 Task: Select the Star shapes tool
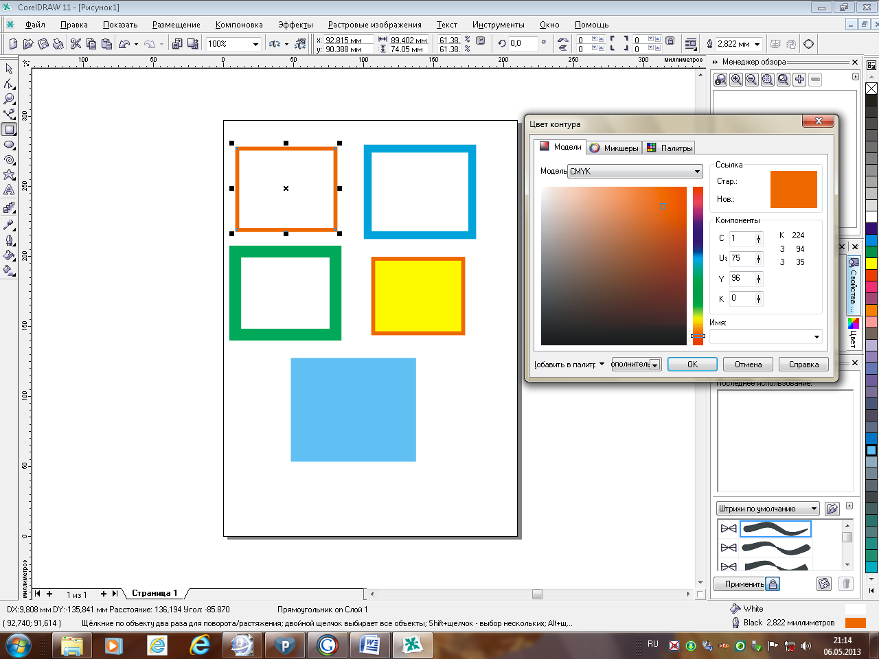pos(9,174)
